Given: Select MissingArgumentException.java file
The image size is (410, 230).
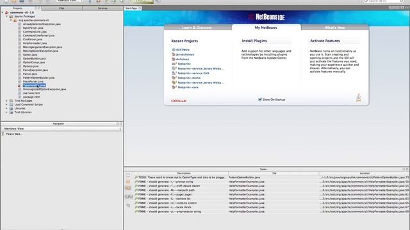Looking at the screenshot, I should point(42,47).
